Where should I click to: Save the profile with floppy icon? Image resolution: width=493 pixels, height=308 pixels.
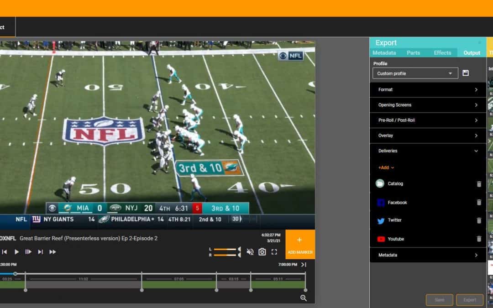(466, 73)
